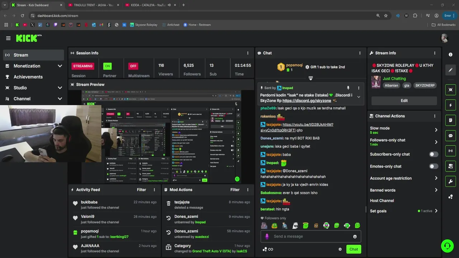Viewport: 459px width, 258px height.
Task: Open Slow mode settings
Action: click(x=404, y=130)
